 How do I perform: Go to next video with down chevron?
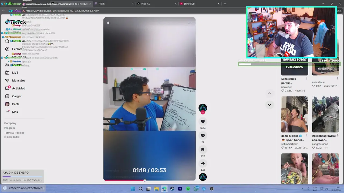[270, 105]
